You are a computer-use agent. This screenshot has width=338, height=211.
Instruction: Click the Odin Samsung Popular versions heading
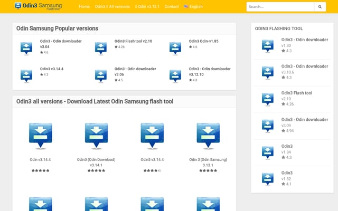57,28
